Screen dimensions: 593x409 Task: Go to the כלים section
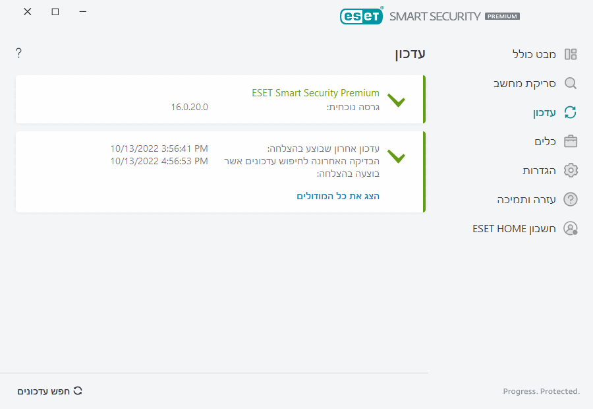pyautogui.click(x=545, y=141)
